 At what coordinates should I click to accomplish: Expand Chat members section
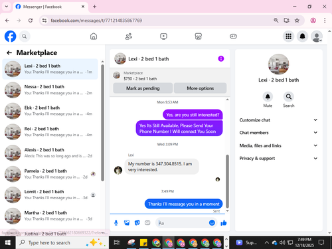[278, 133]
